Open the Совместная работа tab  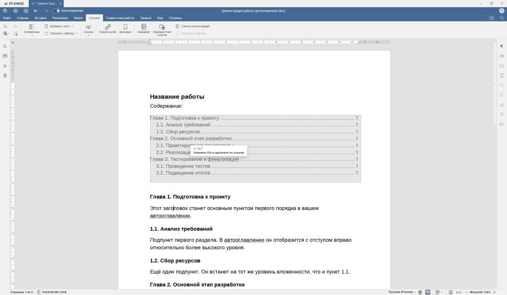click(119, 18)
